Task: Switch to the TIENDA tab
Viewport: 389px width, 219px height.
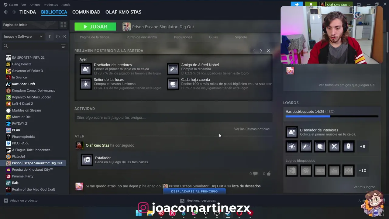Action: coord(28,12)
